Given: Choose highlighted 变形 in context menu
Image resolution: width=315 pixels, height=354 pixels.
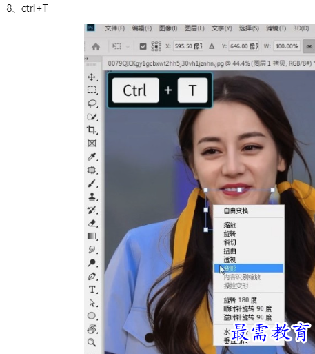Looking at the screenshot, I should coord(249,268).
